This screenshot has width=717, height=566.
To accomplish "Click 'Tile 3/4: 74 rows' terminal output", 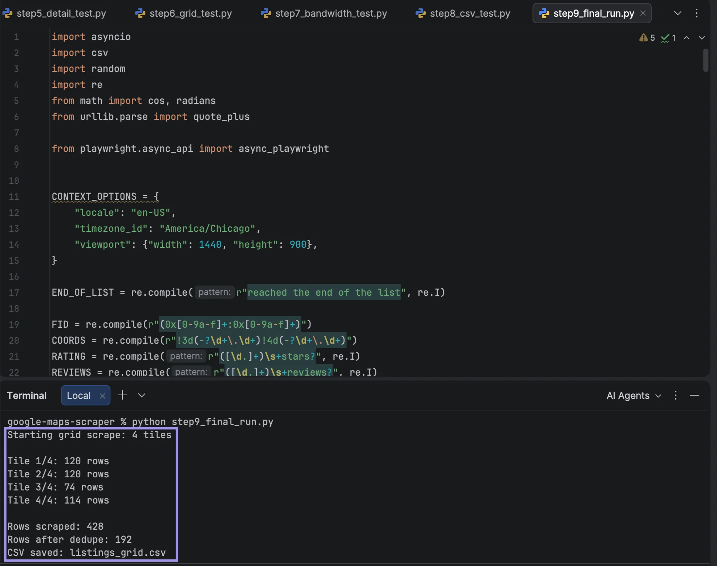I will (55, 487).
